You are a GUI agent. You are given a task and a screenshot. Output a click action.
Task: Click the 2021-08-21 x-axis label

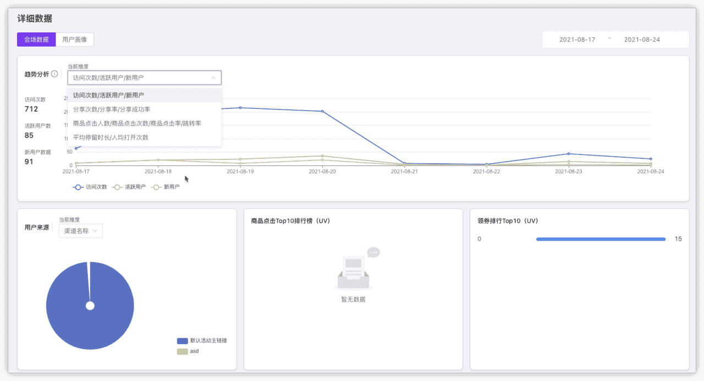404,172
